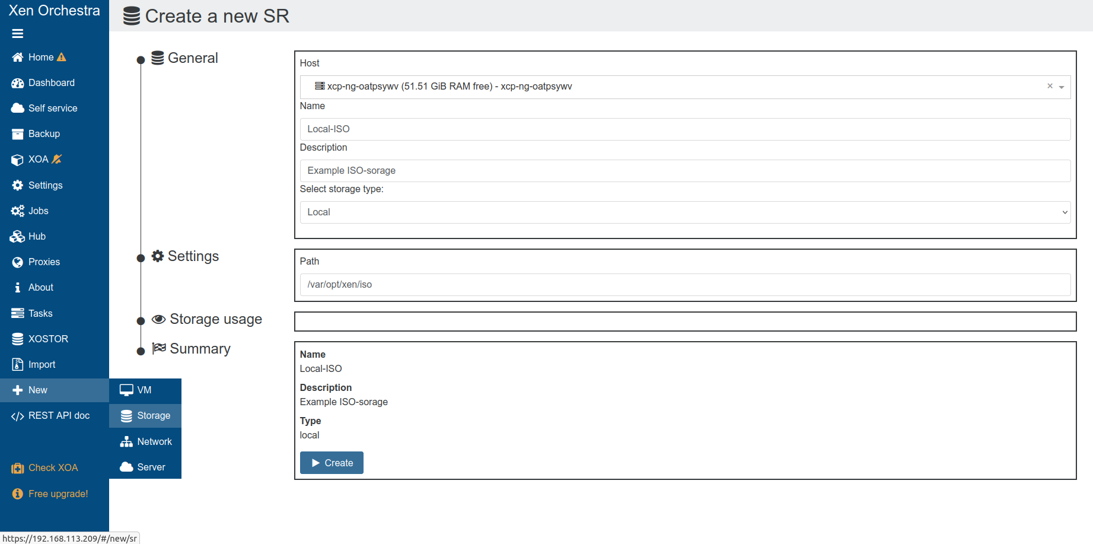Go to Dashboard in the sidebar
Viewport: 1093px width, 544px height.
55,83
